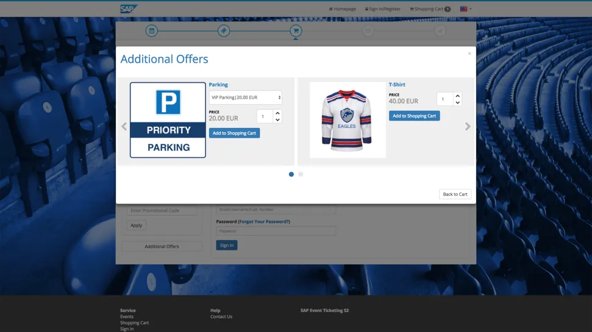Increase the Parking quantity with up arrow
This screenshot has width=592, height=332.
pyautogui.click(x=278, y=113)
